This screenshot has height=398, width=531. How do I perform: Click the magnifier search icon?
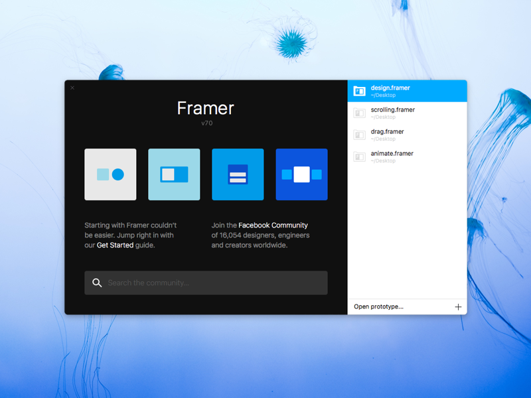97,283
